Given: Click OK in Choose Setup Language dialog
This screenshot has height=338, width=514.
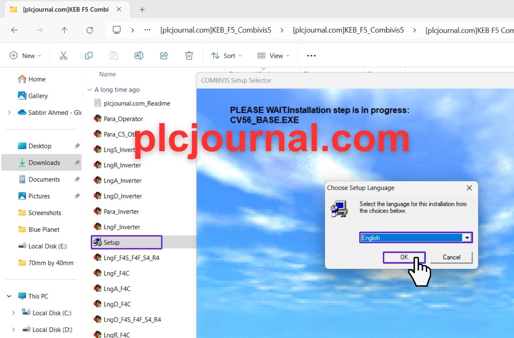Looking at the screenshot, I should pyautogui.click(x=404, y=257).
